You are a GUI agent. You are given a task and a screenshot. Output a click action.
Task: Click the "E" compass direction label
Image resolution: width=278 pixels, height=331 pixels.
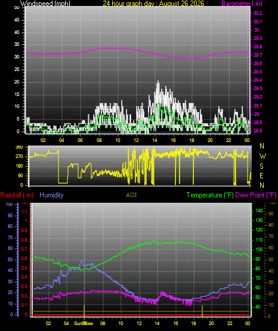pos(261,175)
